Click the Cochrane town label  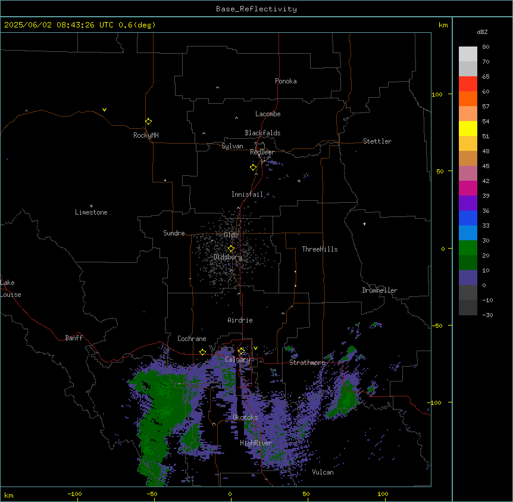[x=192, y=339]
